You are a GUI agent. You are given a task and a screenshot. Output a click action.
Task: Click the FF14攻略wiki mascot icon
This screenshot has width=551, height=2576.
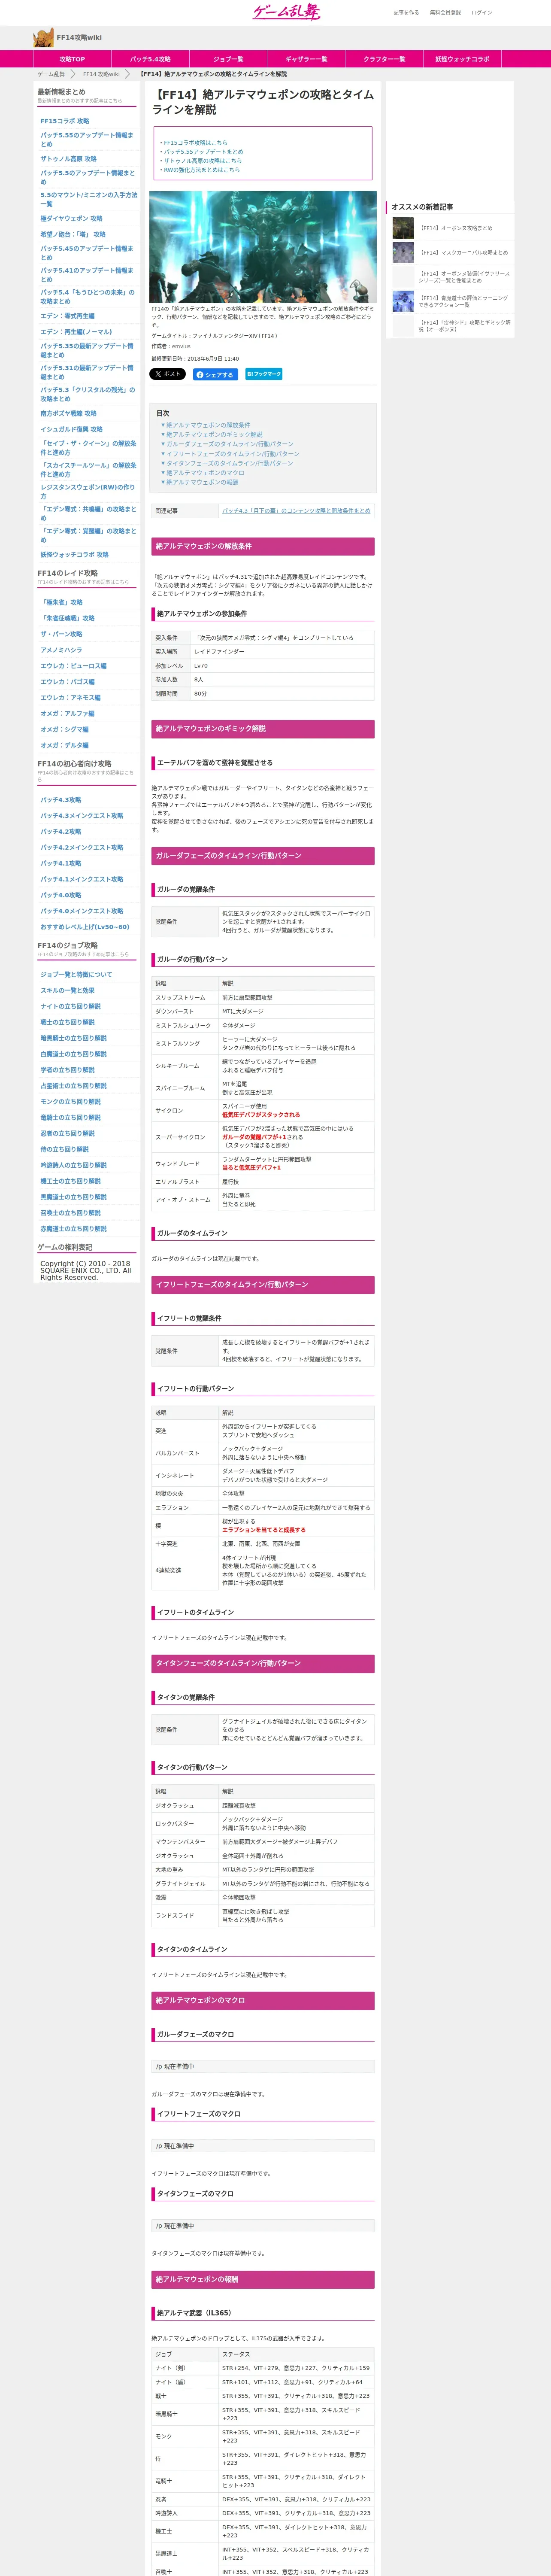coord(43,38)
